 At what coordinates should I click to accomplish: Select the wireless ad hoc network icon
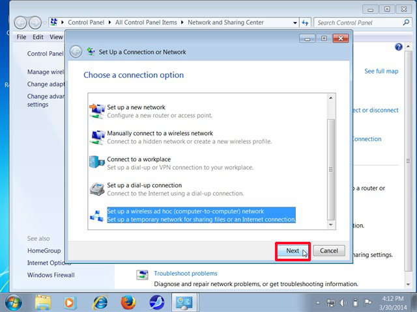pyautogui.click(x=96, y=216)
